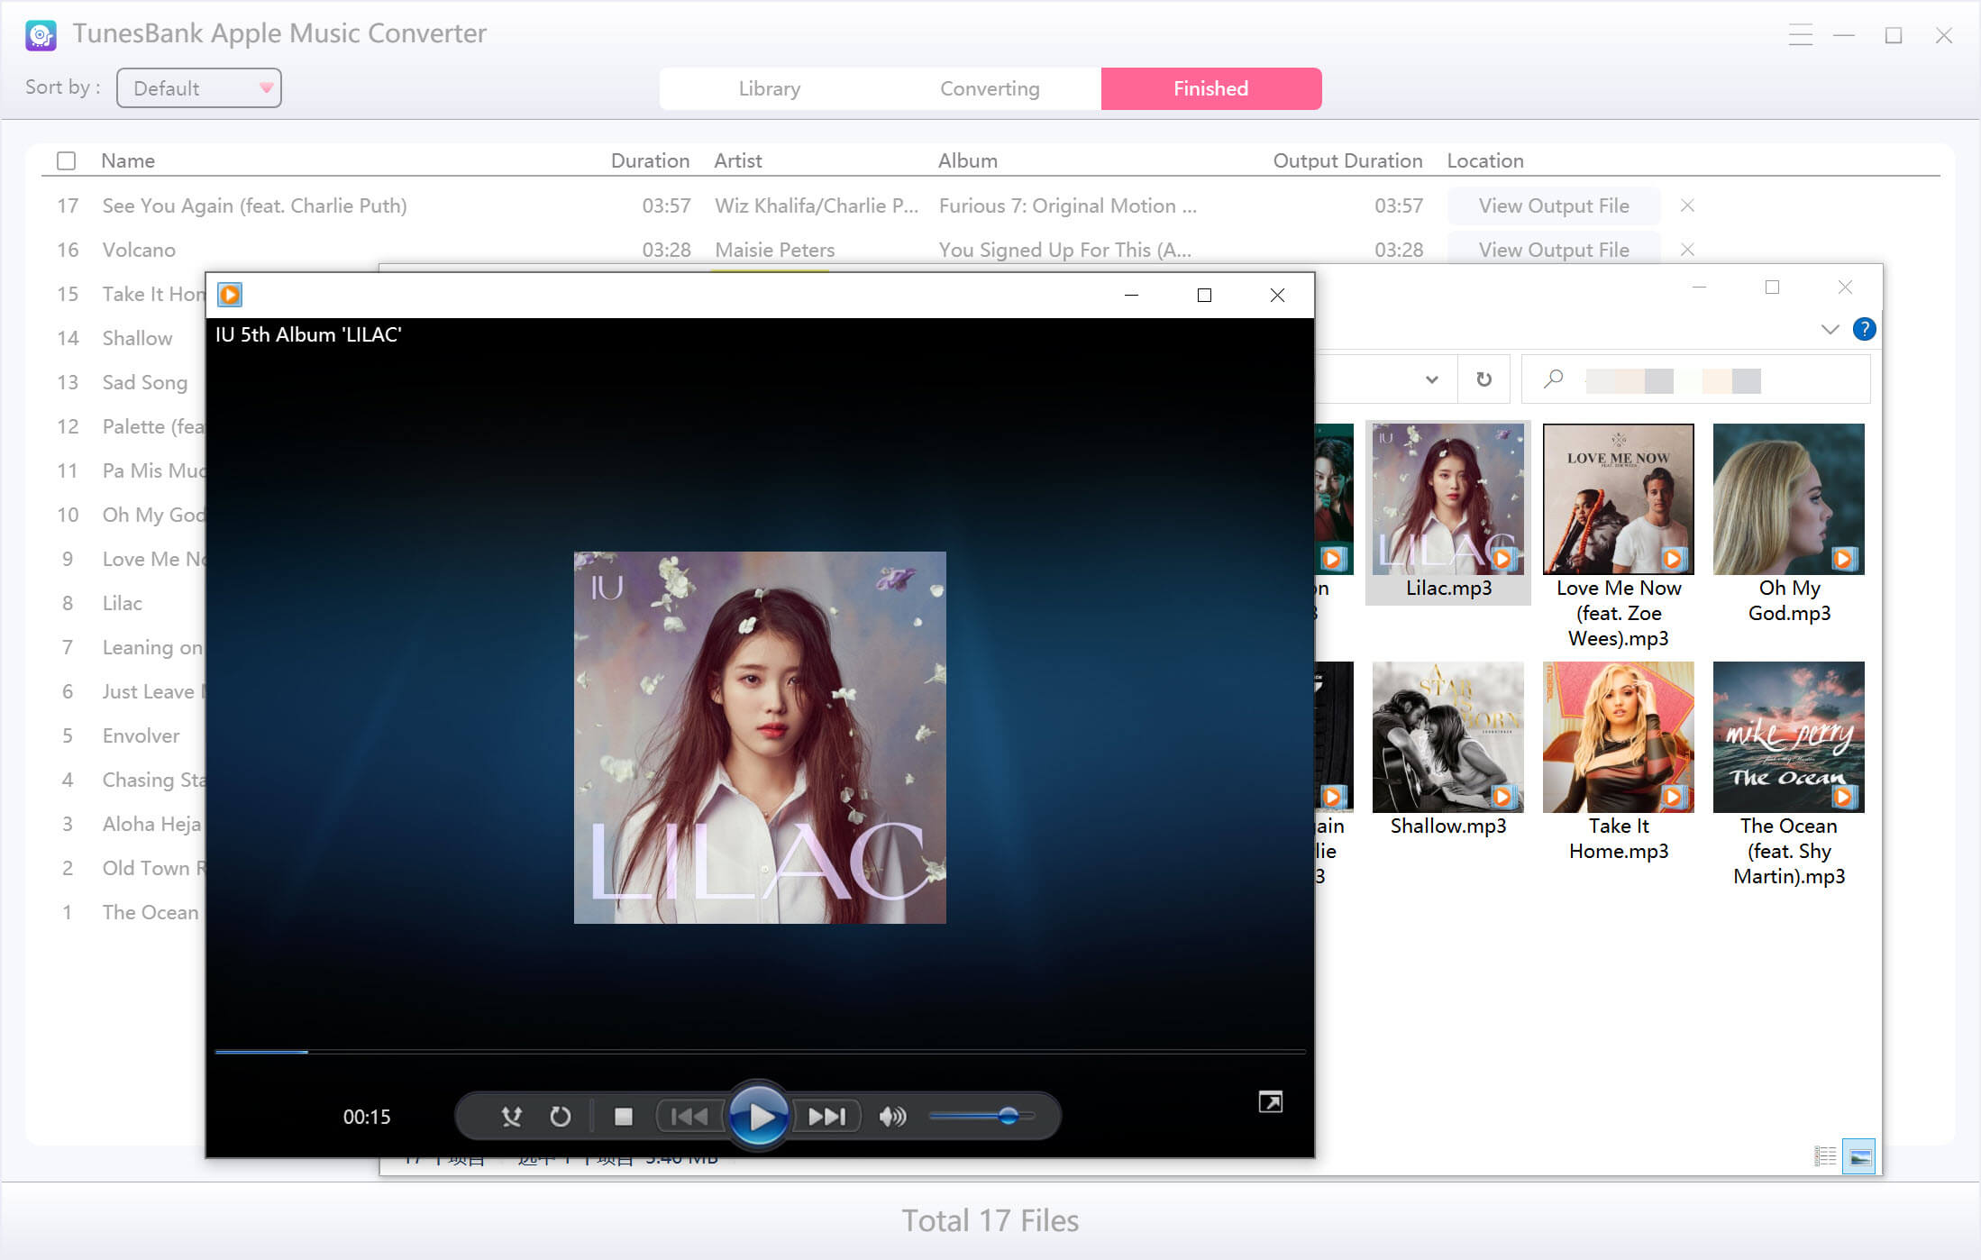Click the playback seek progress bar

tap(760, 1051)
